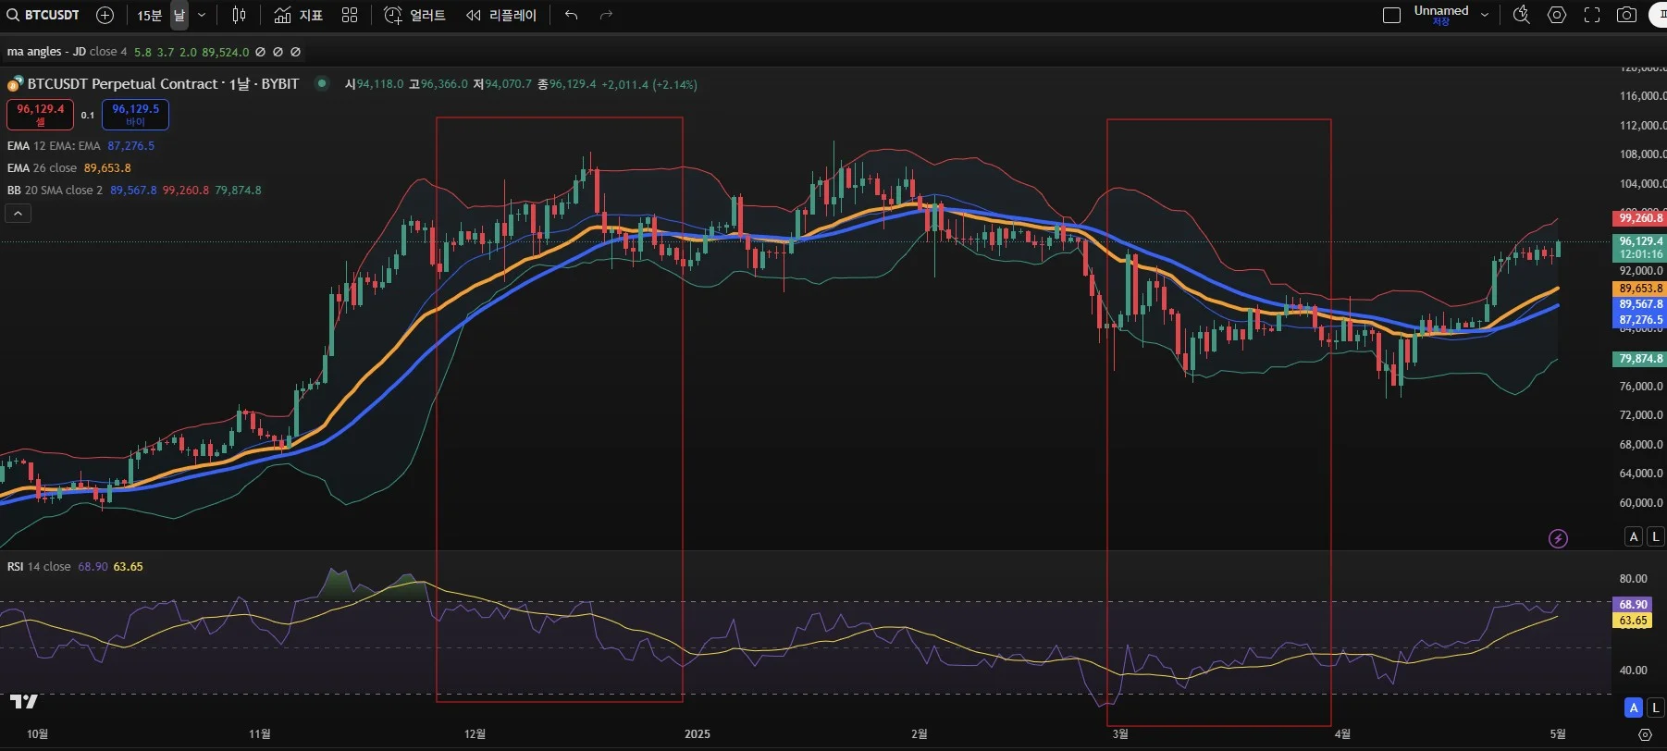Click the red 셀 sell price button
The width and height of the screenshot is (1667, 751).
point(41,115)
